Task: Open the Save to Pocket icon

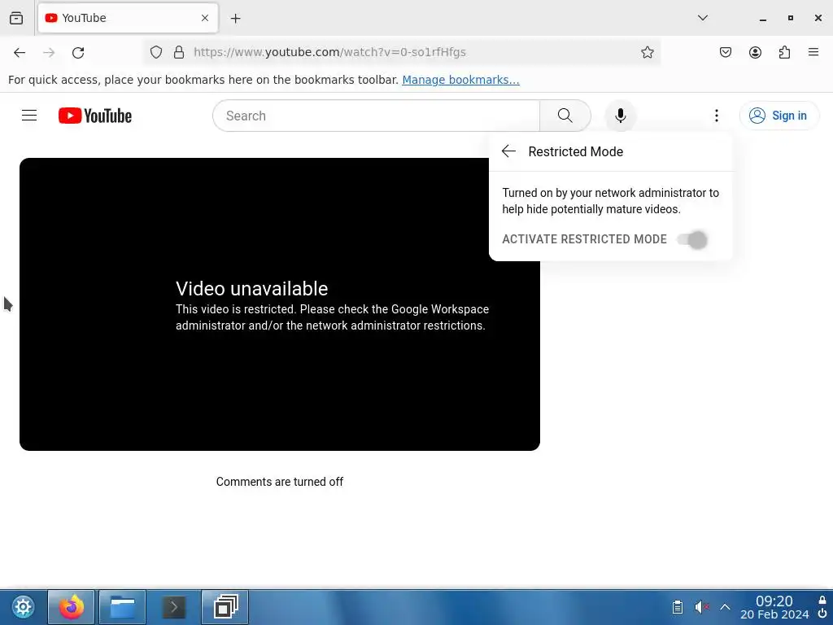Action: tap(725, 52)
